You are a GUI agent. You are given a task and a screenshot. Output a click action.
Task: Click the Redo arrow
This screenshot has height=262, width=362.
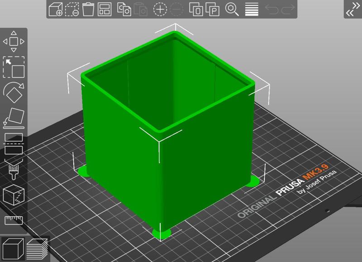pyautogui.click(x=288, y=9)
